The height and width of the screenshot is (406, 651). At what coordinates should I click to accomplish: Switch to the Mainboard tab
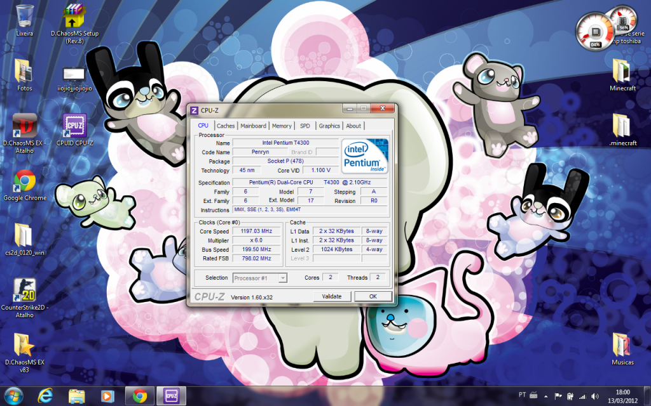pos(253,126)
